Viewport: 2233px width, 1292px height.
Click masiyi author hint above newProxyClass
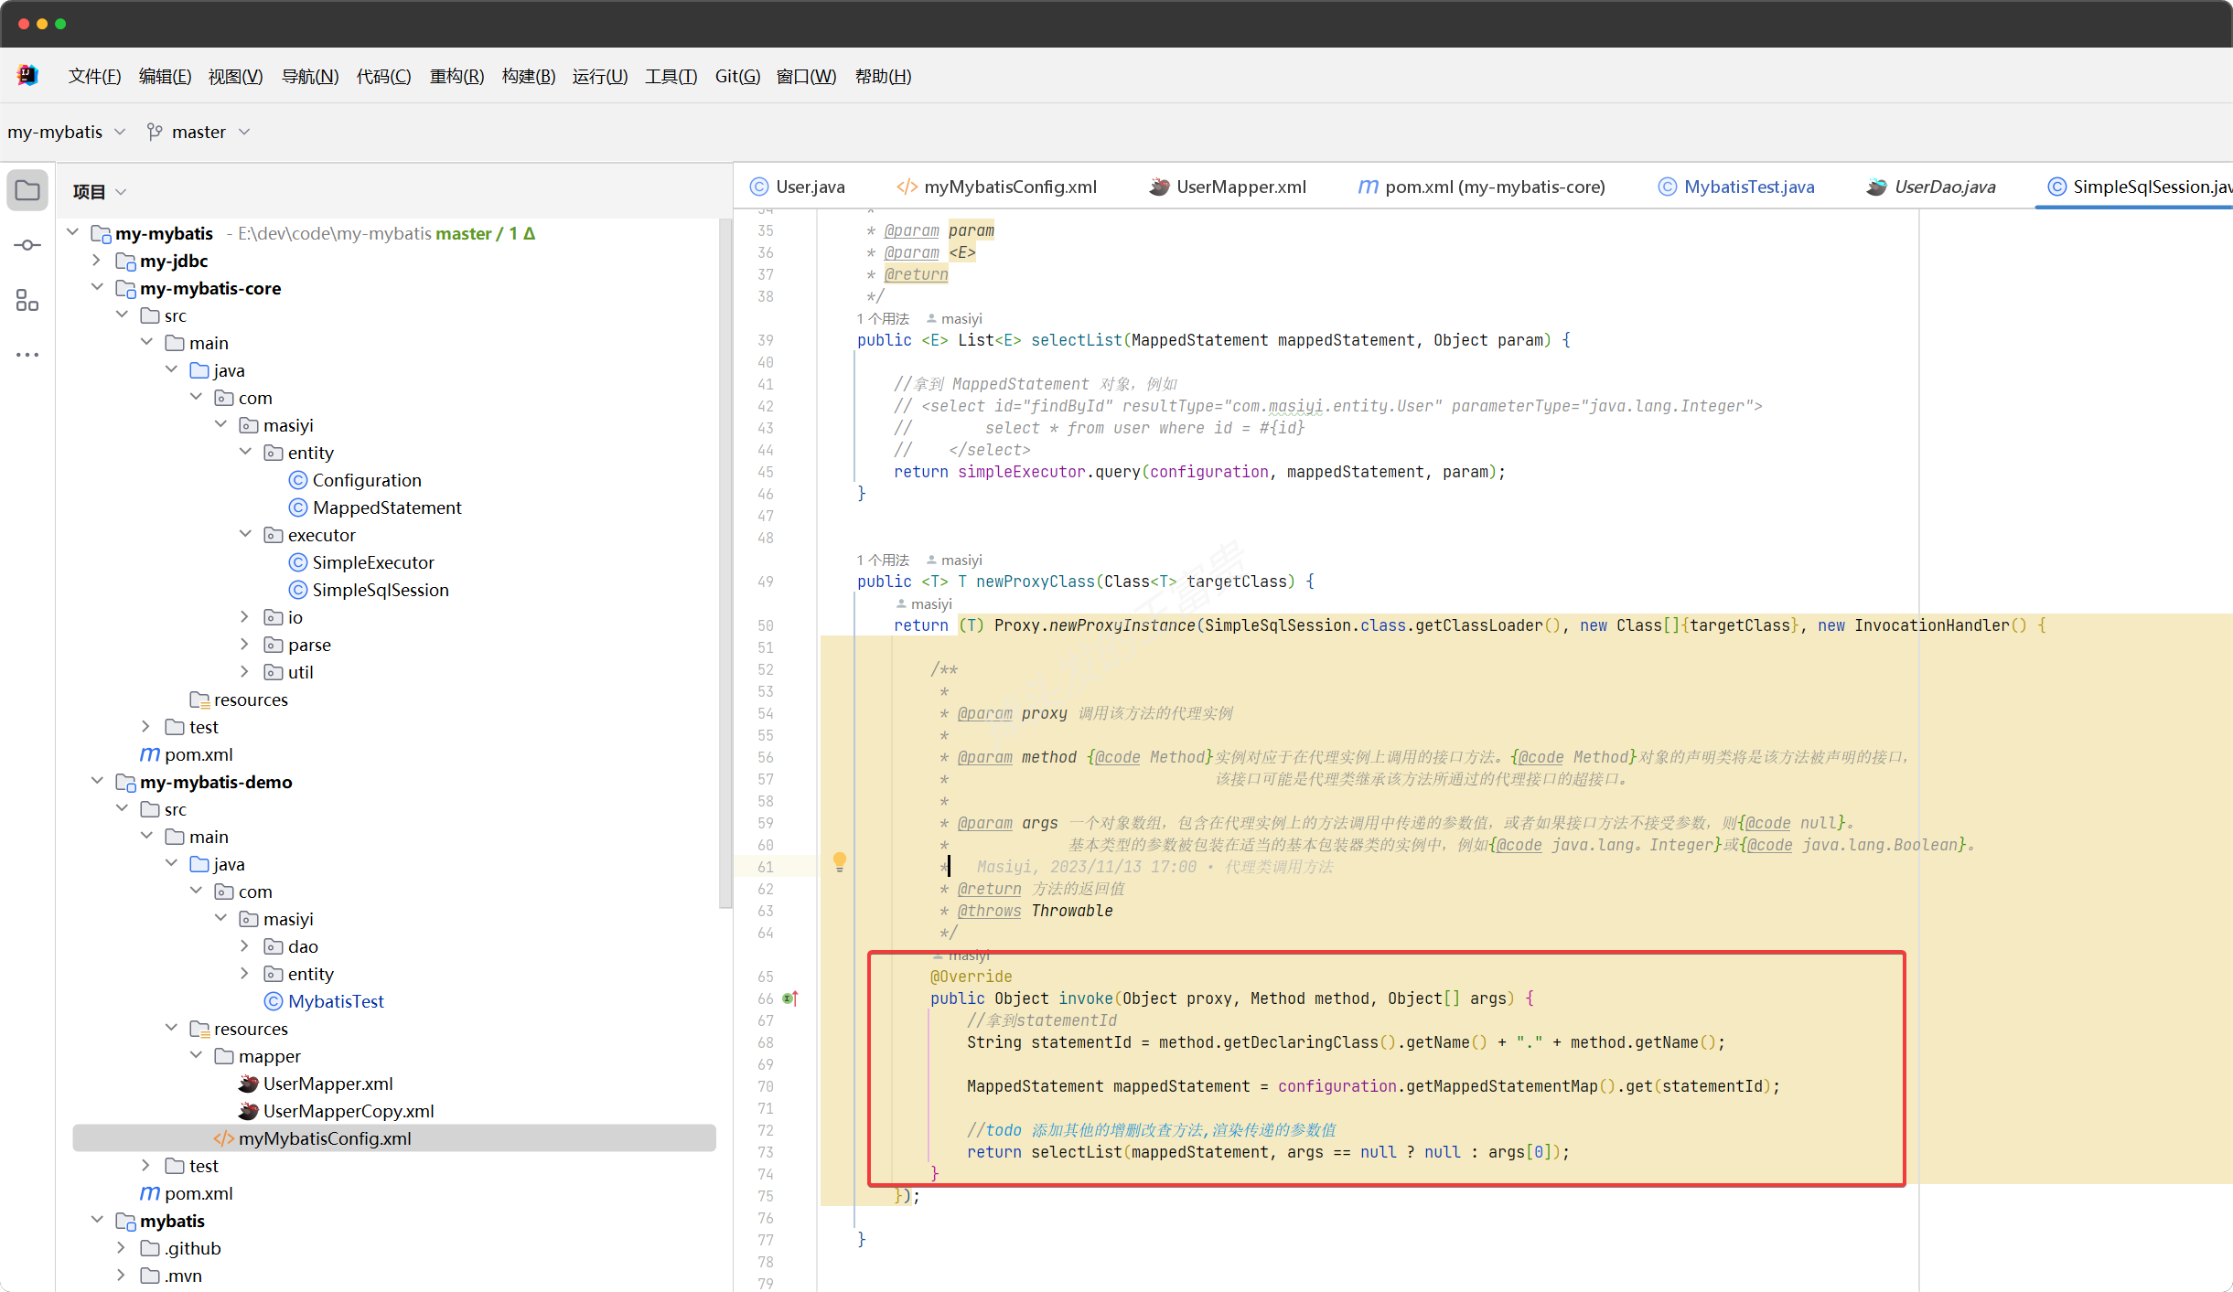tap(954, 560)
